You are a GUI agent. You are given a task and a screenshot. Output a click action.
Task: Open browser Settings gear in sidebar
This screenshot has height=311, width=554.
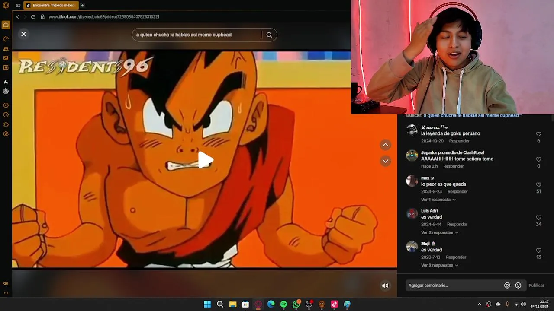point(6,134)
